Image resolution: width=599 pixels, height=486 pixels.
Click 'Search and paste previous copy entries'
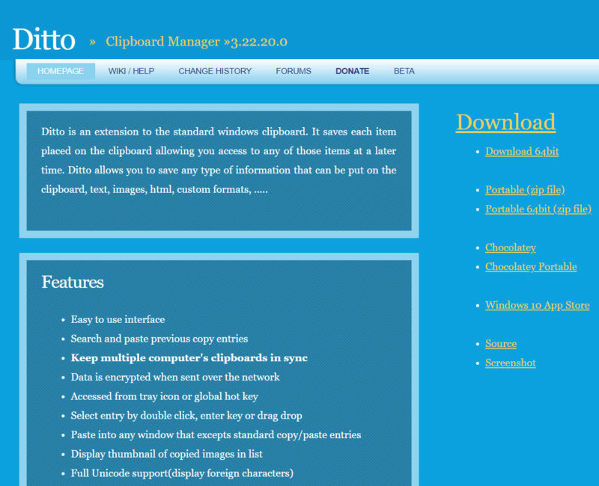coord(159,339)
